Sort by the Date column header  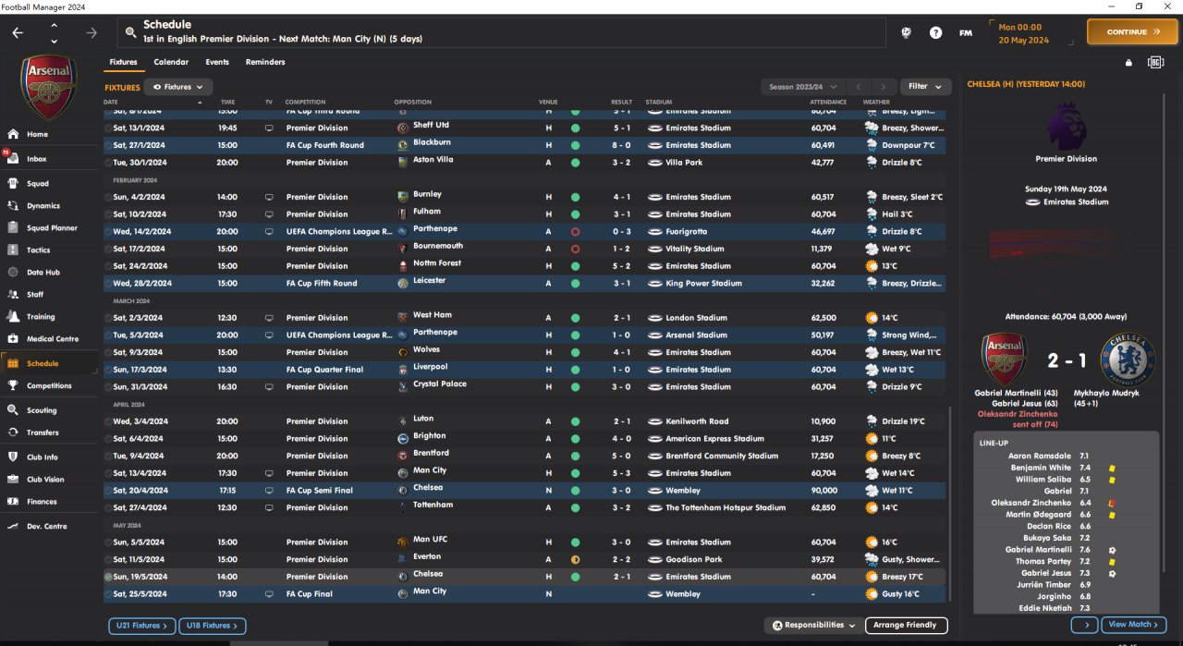[x=111, y=102]
